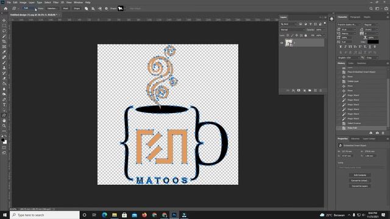Select the Gradient tool

pos(4,84)
